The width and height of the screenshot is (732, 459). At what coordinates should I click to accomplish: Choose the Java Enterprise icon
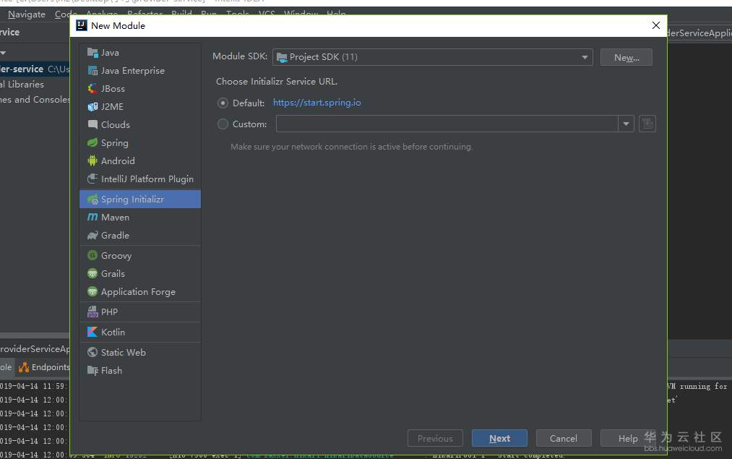[x=92, y=71]
